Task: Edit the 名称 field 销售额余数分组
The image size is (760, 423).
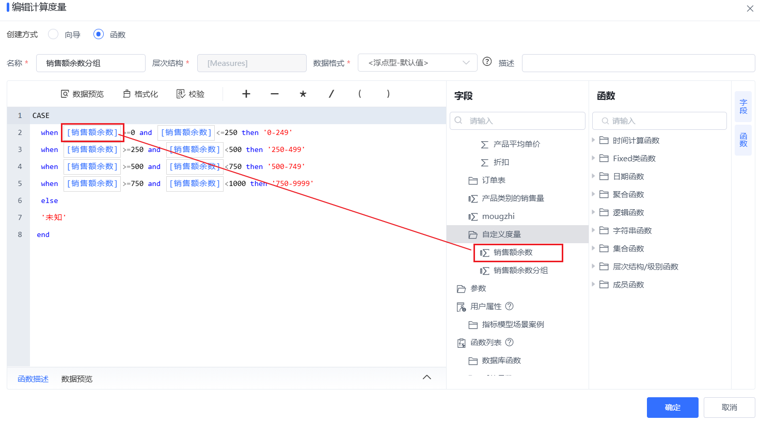Action: [91, 63]
